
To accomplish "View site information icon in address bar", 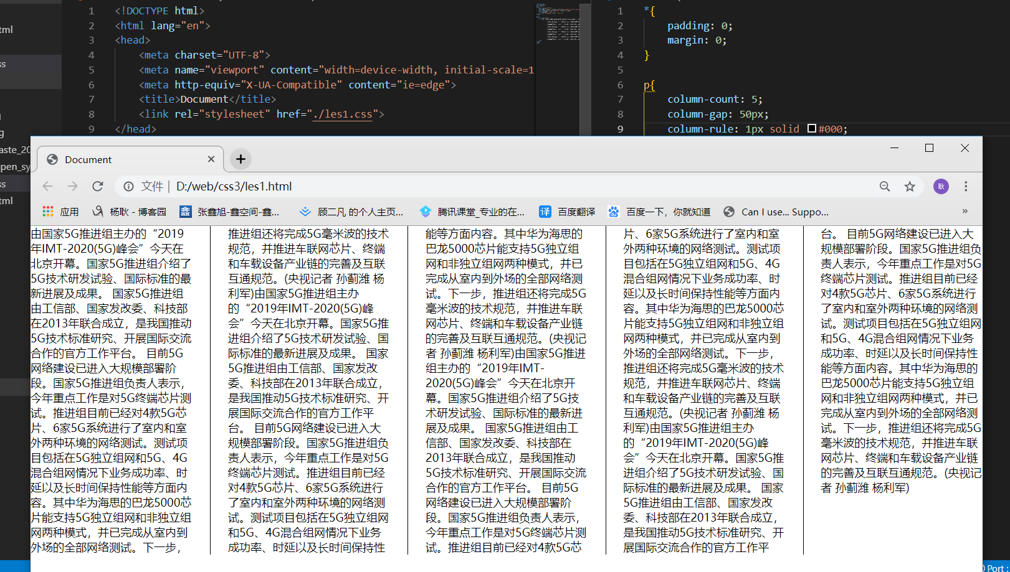I will tap(128, 186).
